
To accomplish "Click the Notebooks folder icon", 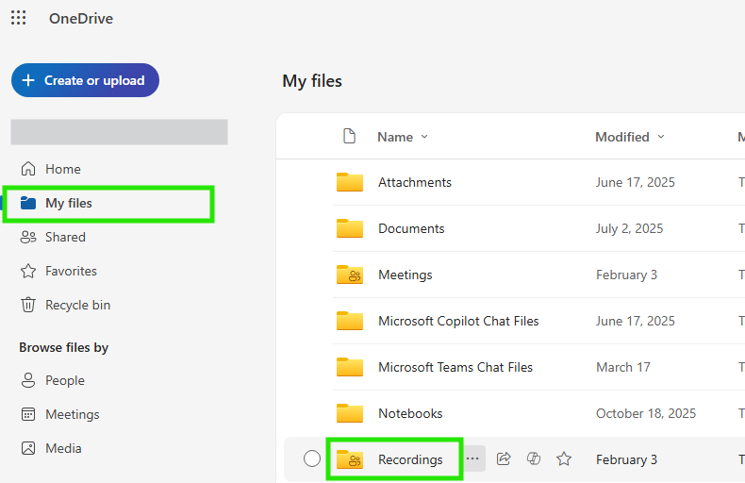I will pyautogui.click(x=350, y=412).
